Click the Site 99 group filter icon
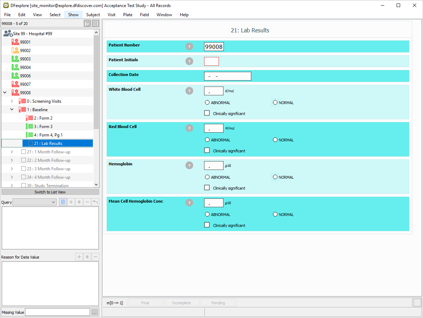The image size is (423, 318). (x=7, y=33)
